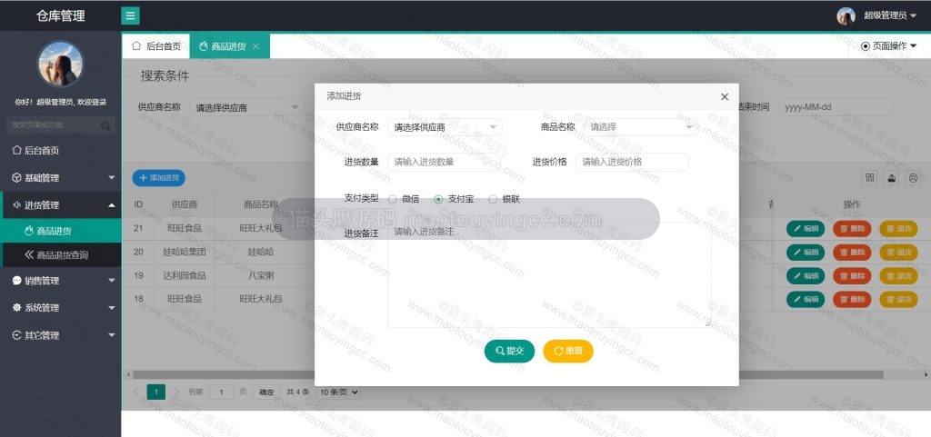Expand the 基础管理 menu
This screenshot has height=437, width=931.
point(61,178)
